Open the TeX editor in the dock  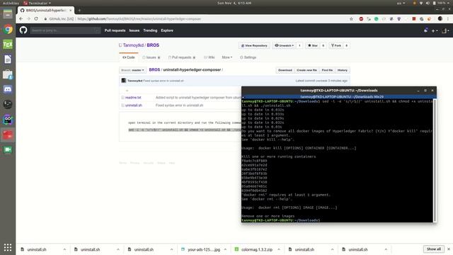[x=8, y=44]
